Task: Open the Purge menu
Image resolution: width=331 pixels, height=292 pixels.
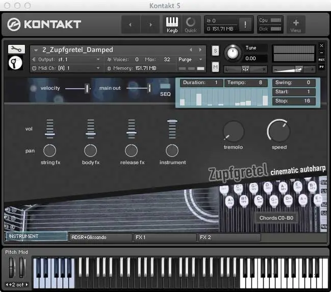Action: tap(190, 60)
